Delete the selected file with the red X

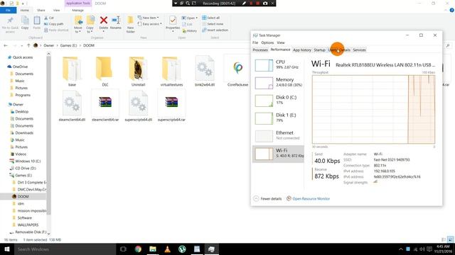click(x=104, y=23)
